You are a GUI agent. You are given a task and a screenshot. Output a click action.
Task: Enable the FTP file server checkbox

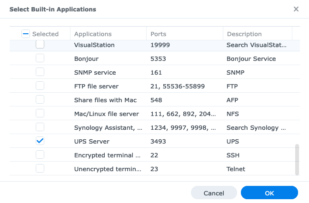click(40, 86)
